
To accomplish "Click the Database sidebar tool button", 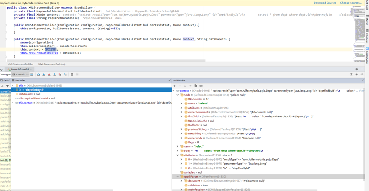I will pos(367,36).
